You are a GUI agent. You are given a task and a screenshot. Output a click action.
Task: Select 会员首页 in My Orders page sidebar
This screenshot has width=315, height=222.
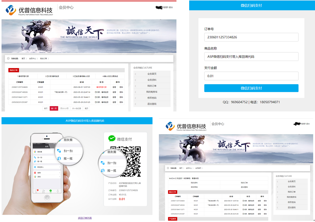click(x=152, y=74)
